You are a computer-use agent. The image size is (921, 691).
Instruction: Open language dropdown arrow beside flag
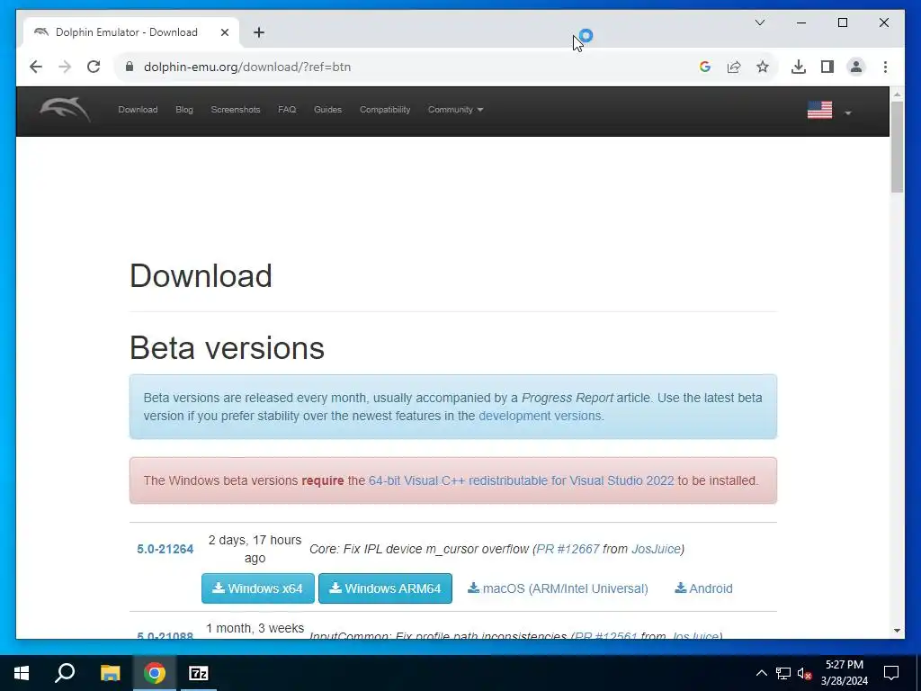pyautogui.click(x=847, y=112)
